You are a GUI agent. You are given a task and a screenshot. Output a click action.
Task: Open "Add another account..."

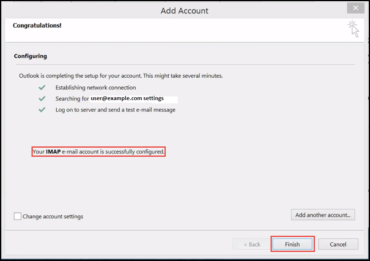[x=323, y=215]
